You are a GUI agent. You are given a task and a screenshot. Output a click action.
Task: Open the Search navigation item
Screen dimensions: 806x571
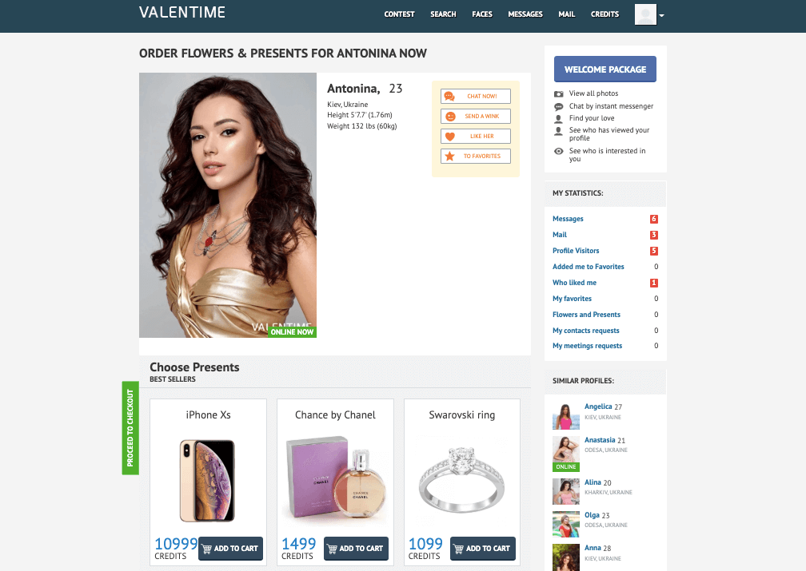point(443,14)
